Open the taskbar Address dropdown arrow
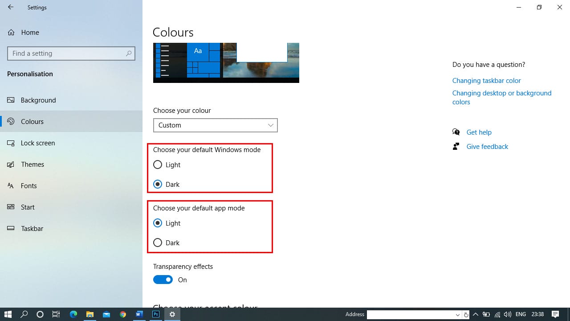570x321 pixels. [457, 315]
